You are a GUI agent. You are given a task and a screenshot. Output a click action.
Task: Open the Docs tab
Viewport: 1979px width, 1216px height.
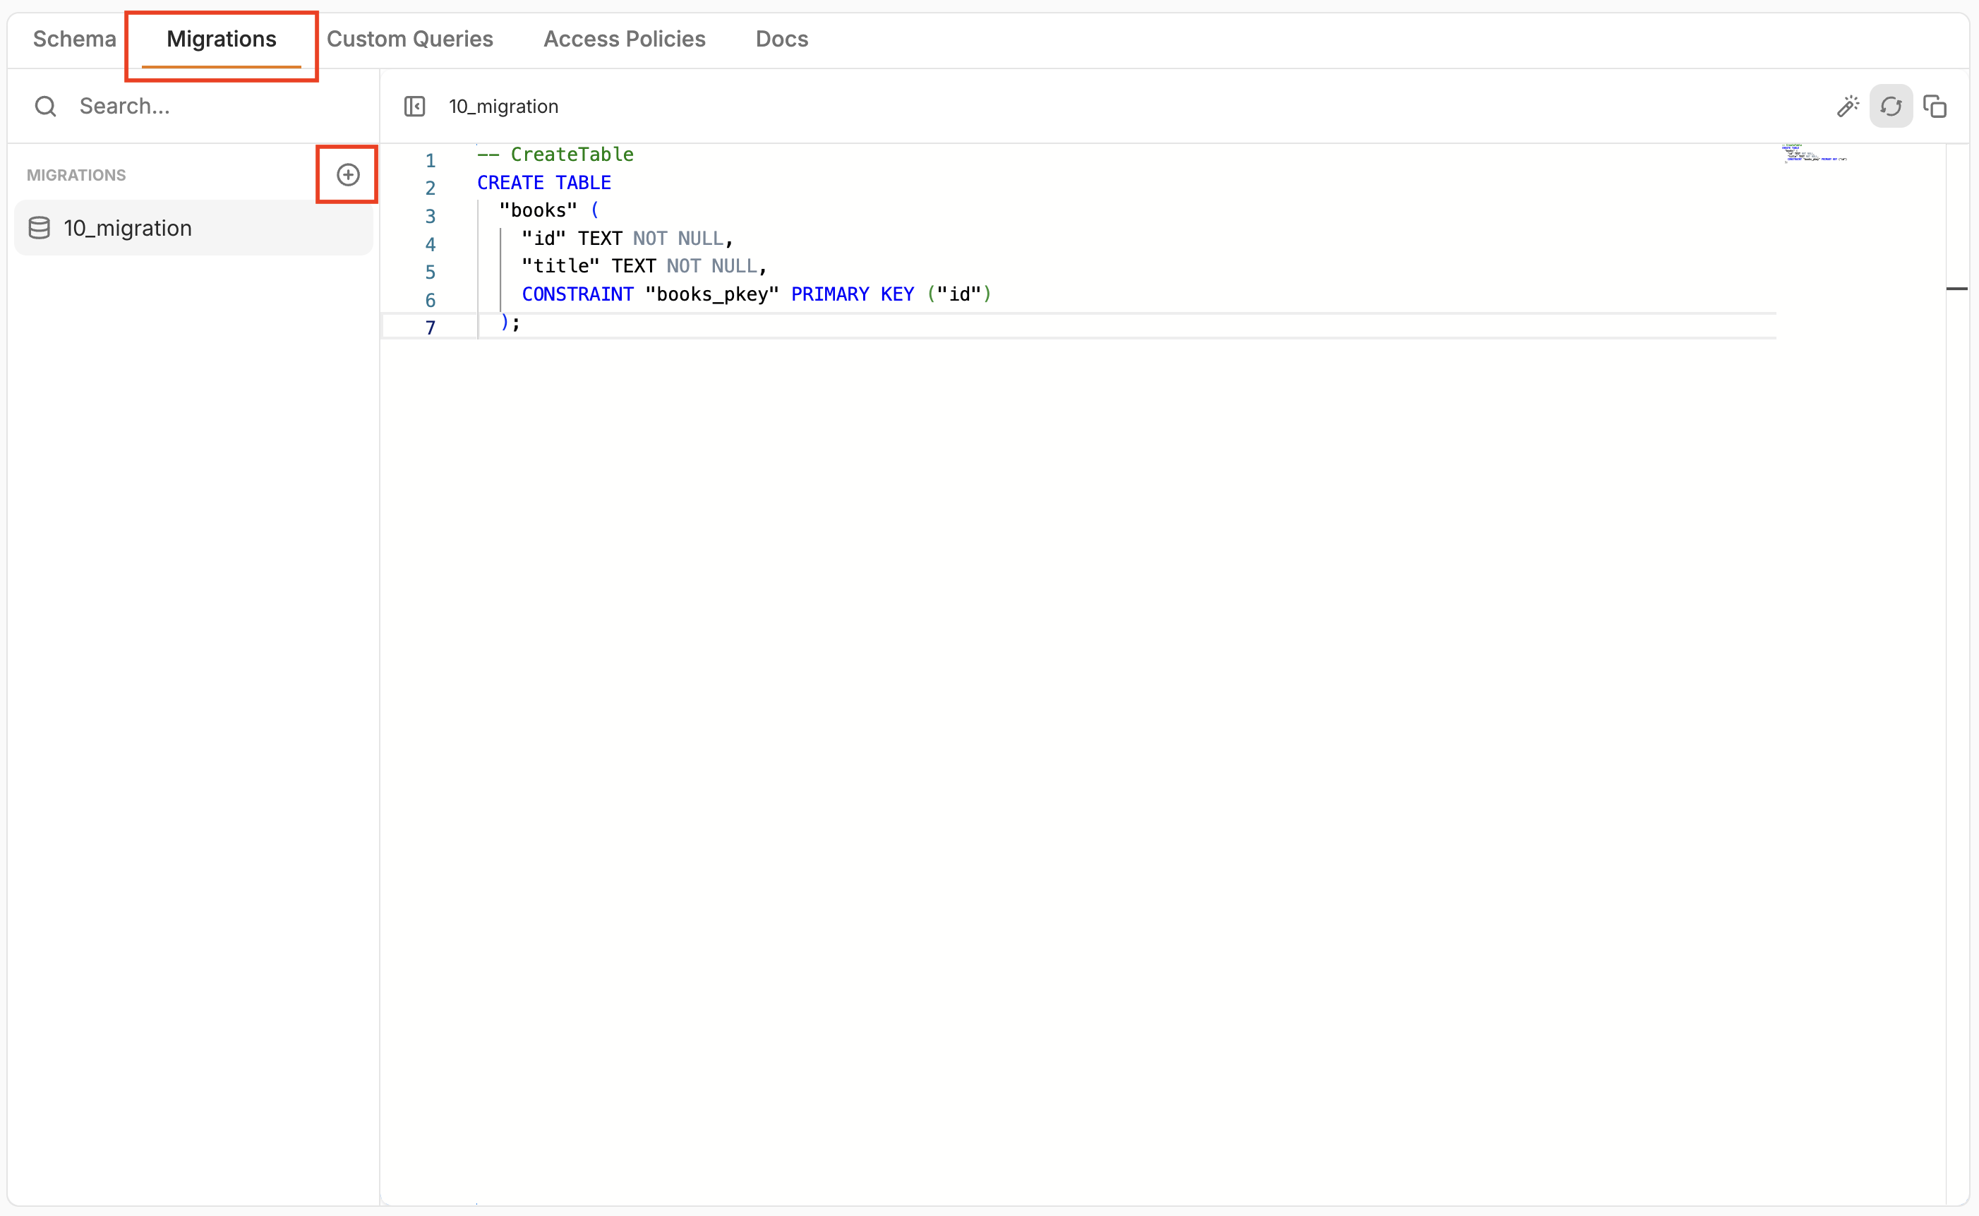pos(781,39)
